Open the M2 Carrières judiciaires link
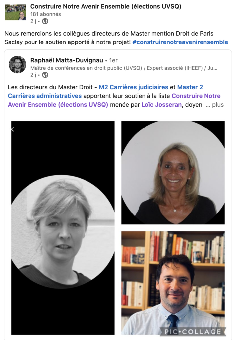232x340 pixels. click(134, 87)
